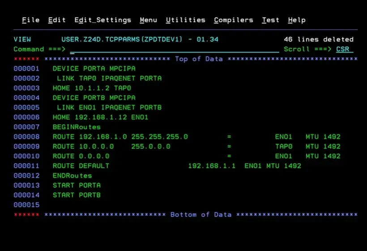Click line number 000009
Screen dimensions: 367x251
tap(26, 147)
